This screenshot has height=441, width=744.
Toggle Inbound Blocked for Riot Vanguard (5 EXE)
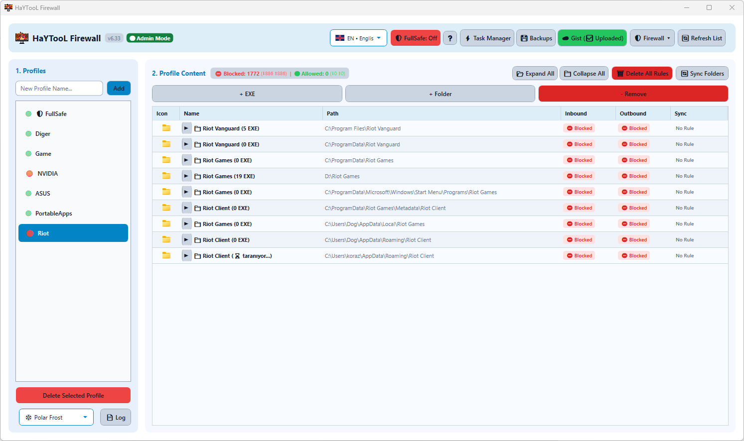pyautogui.click(x=579, y=128)
